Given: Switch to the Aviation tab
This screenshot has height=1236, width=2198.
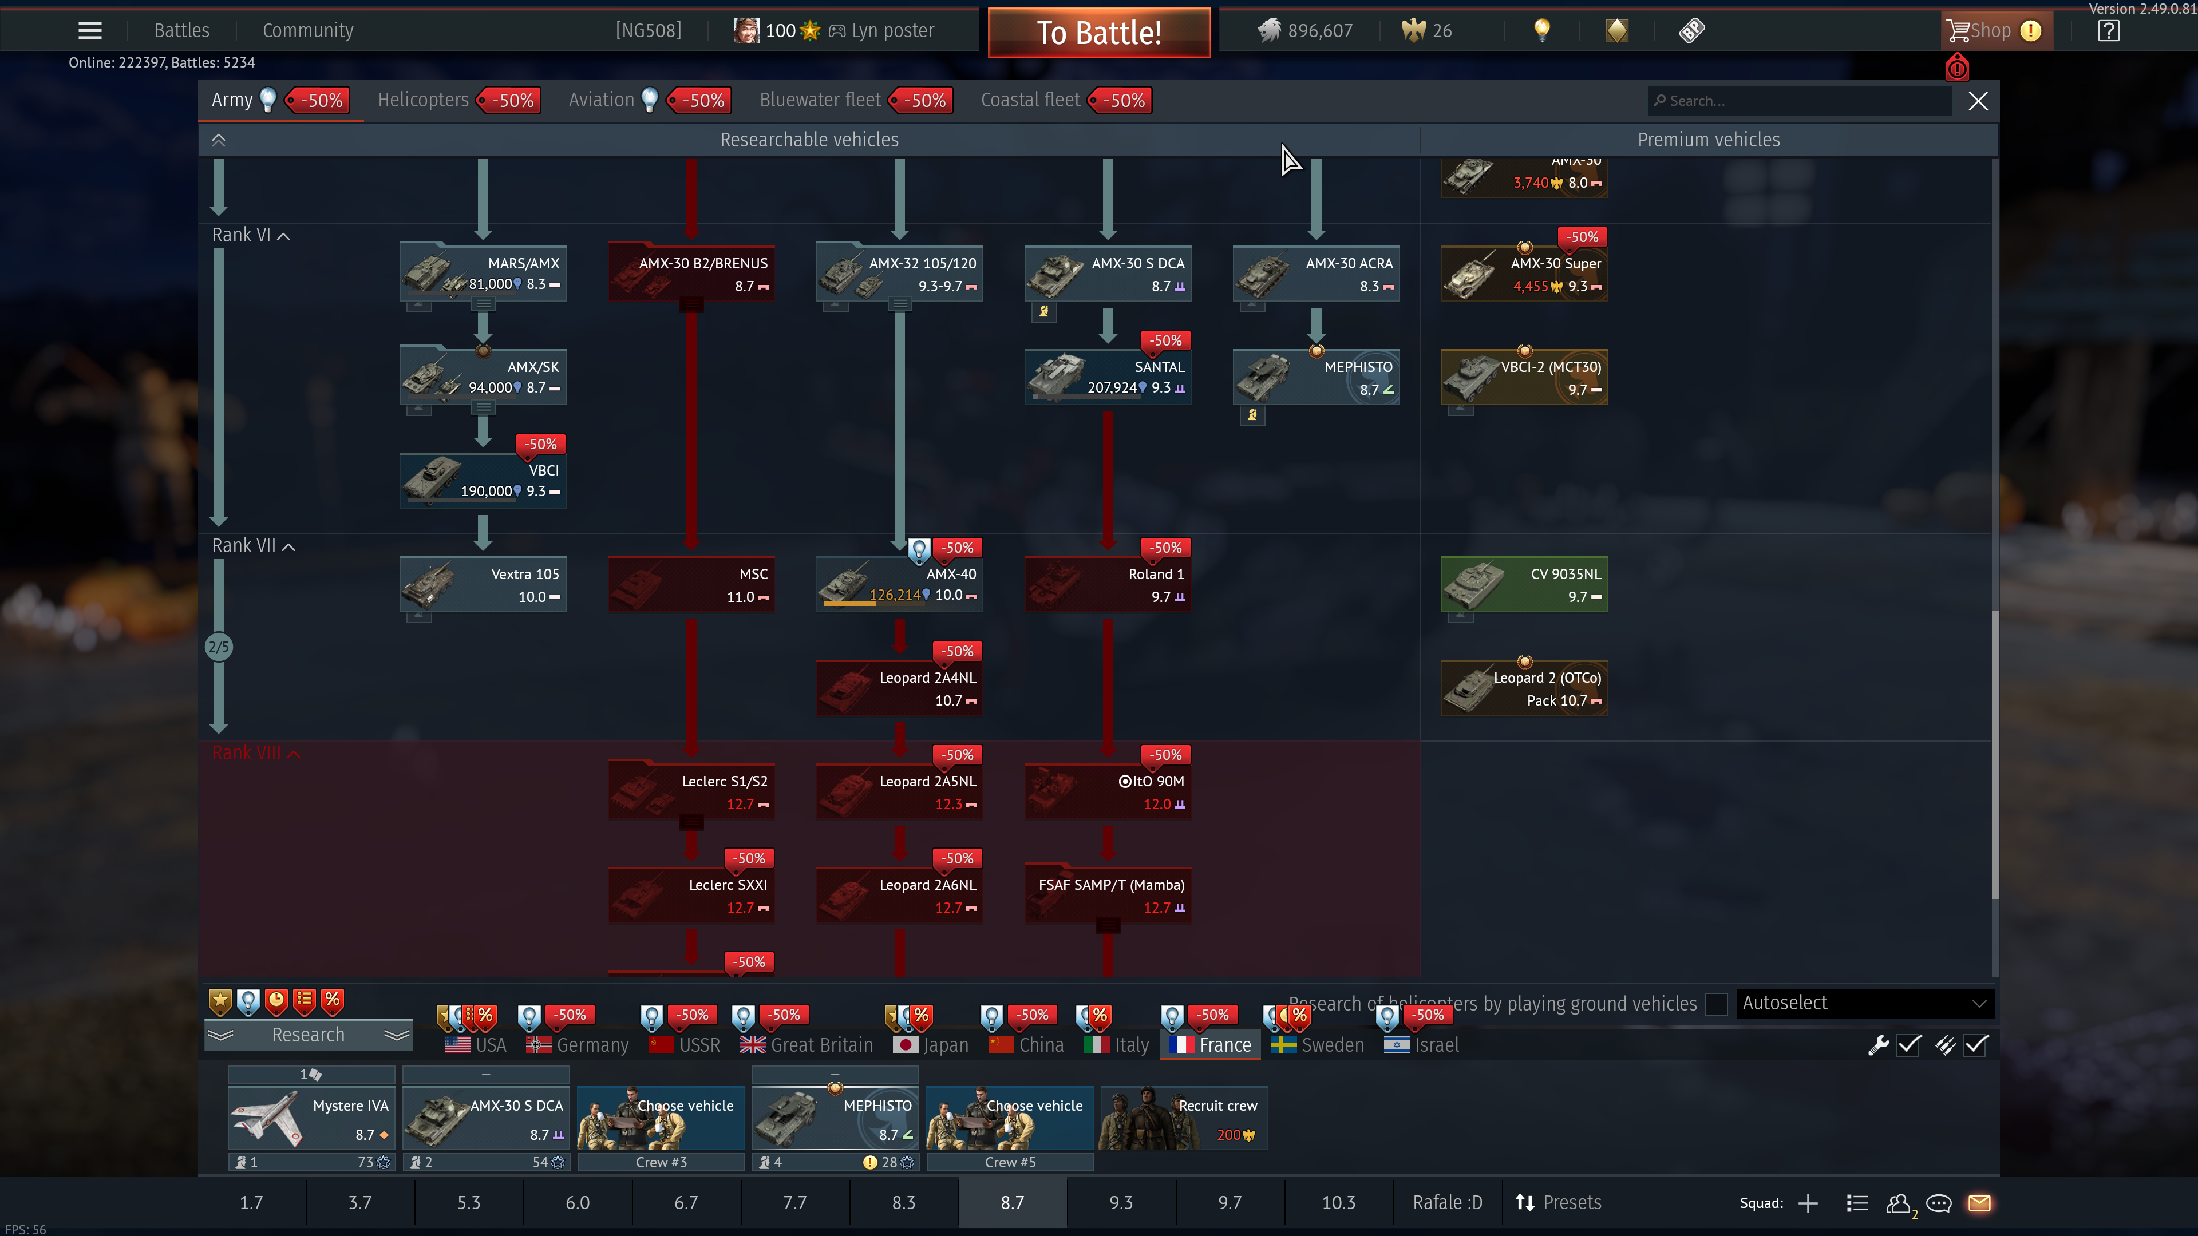Looking at the screenshot, I should [602, 100].
